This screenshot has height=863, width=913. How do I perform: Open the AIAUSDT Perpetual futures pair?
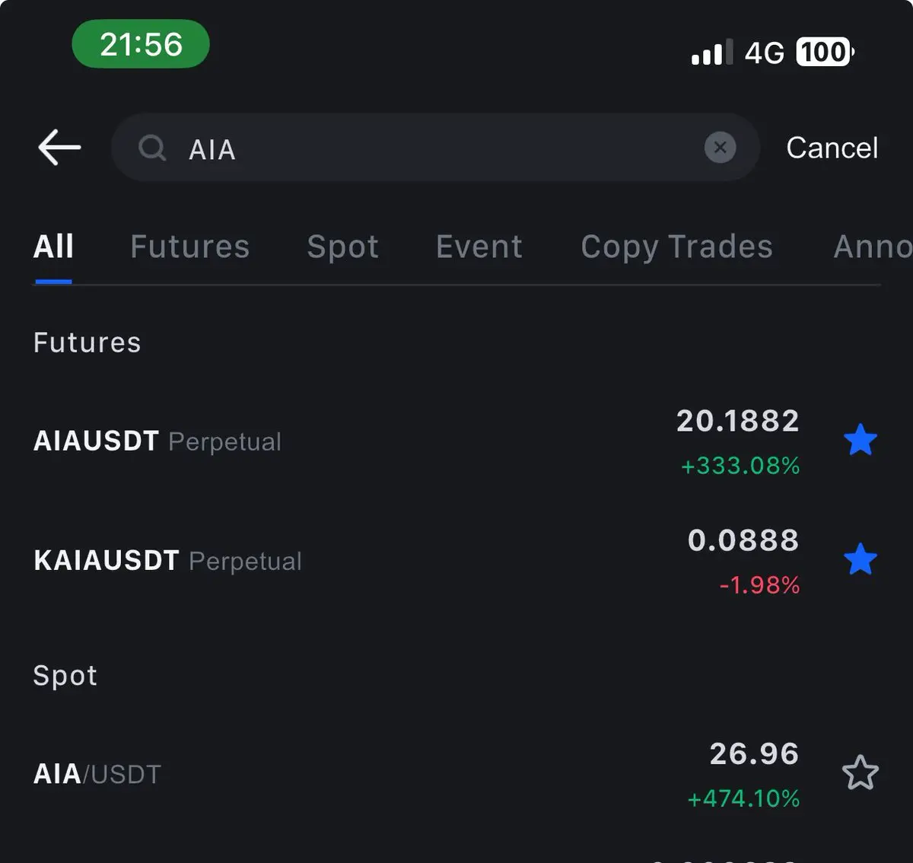coord(157,441)
